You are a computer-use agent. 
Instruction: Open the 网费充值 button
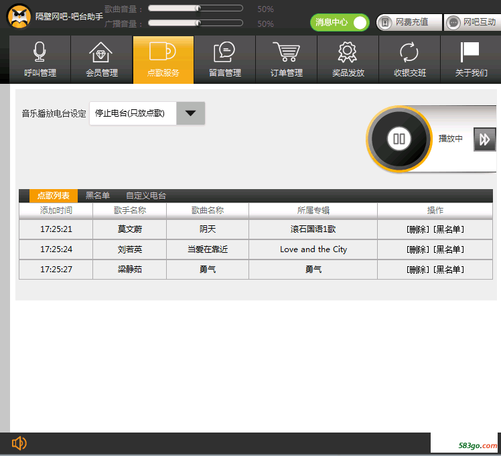pos(409,22)
